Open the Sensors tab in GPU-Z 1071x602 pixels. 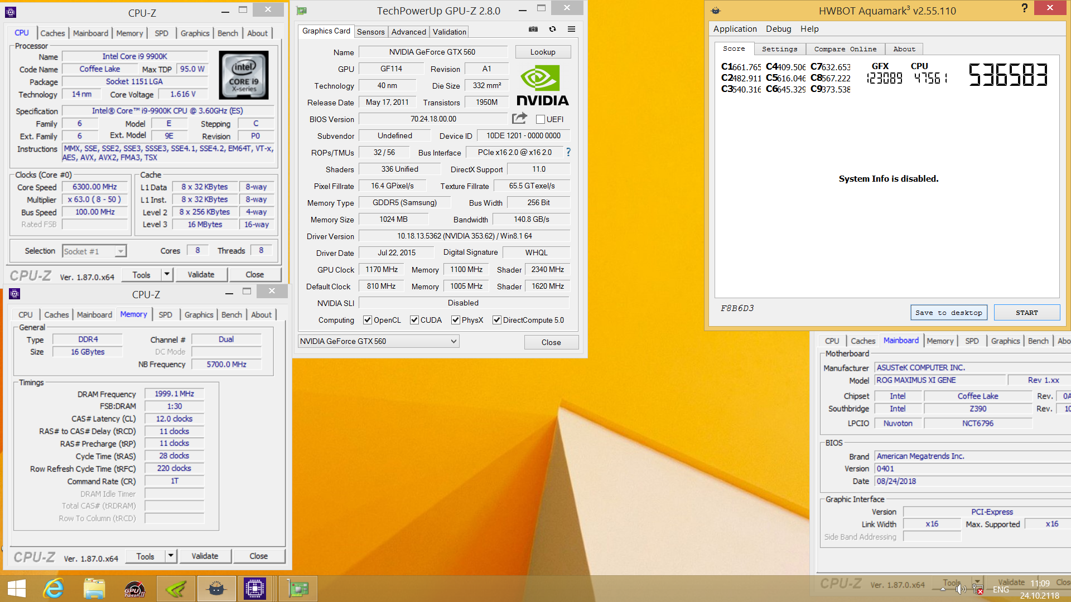(x=370, y=32)
